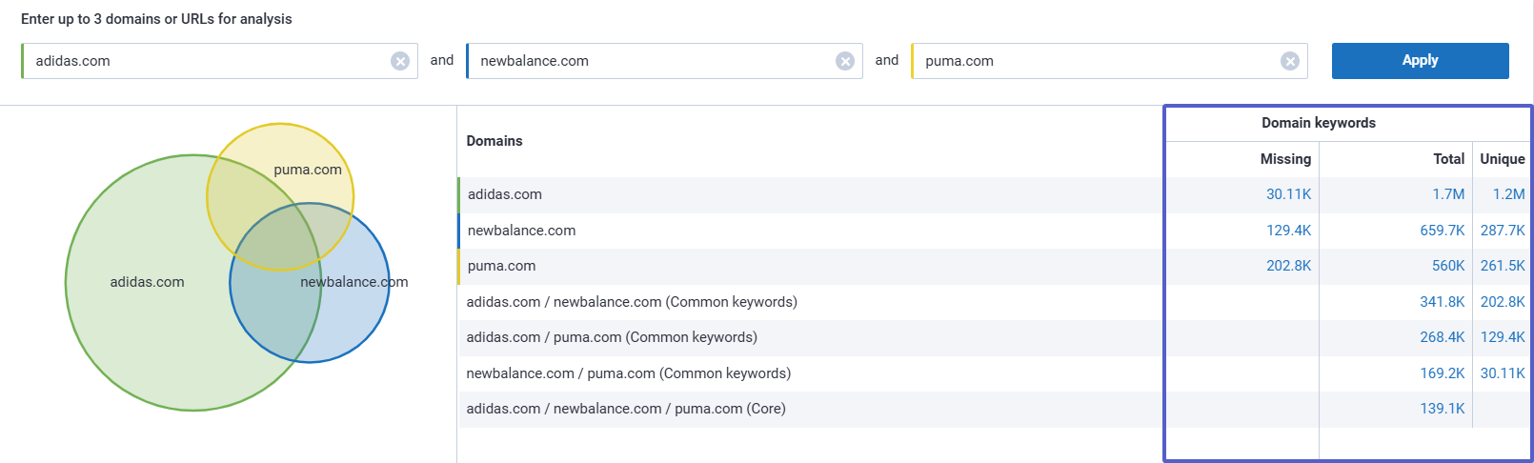
Task: Click the Domains column header
Action: point(495,141)
